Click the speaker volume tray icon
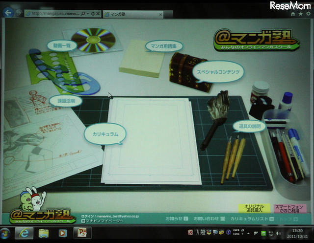 tap(278, 233)
